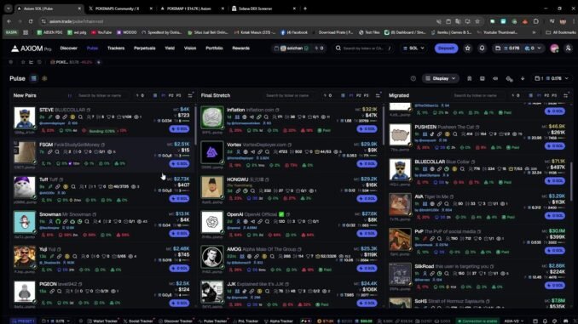
Task: Select preset P2 in Migrated column
Action: pos(546,95)
